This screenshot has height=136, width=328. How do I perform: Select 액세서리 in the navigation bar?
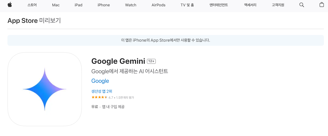coord(250,5)
